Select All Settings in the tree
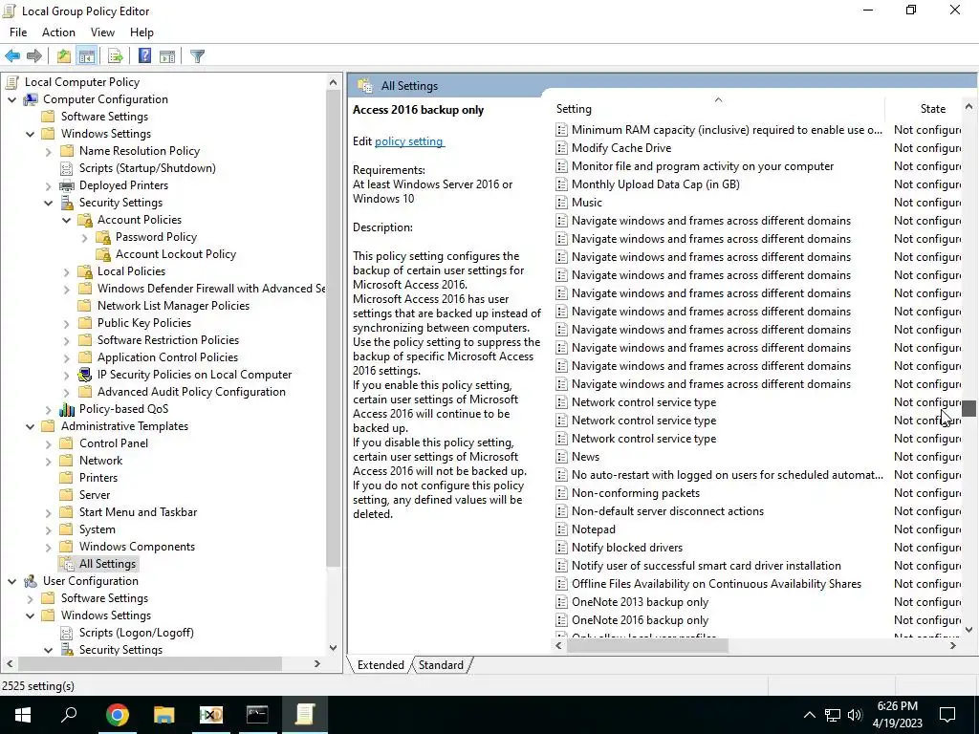The height and width of the screenshot is (734, 979). click(x=107, y=564)
